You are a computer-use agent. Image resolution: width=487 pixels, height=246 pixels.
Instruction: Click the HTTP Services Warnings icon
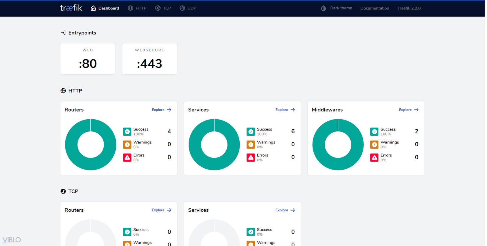tap(251, 145)
